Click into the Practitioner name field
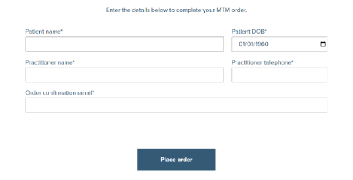Screen dimensions: 353x180 tap(124, 75)
